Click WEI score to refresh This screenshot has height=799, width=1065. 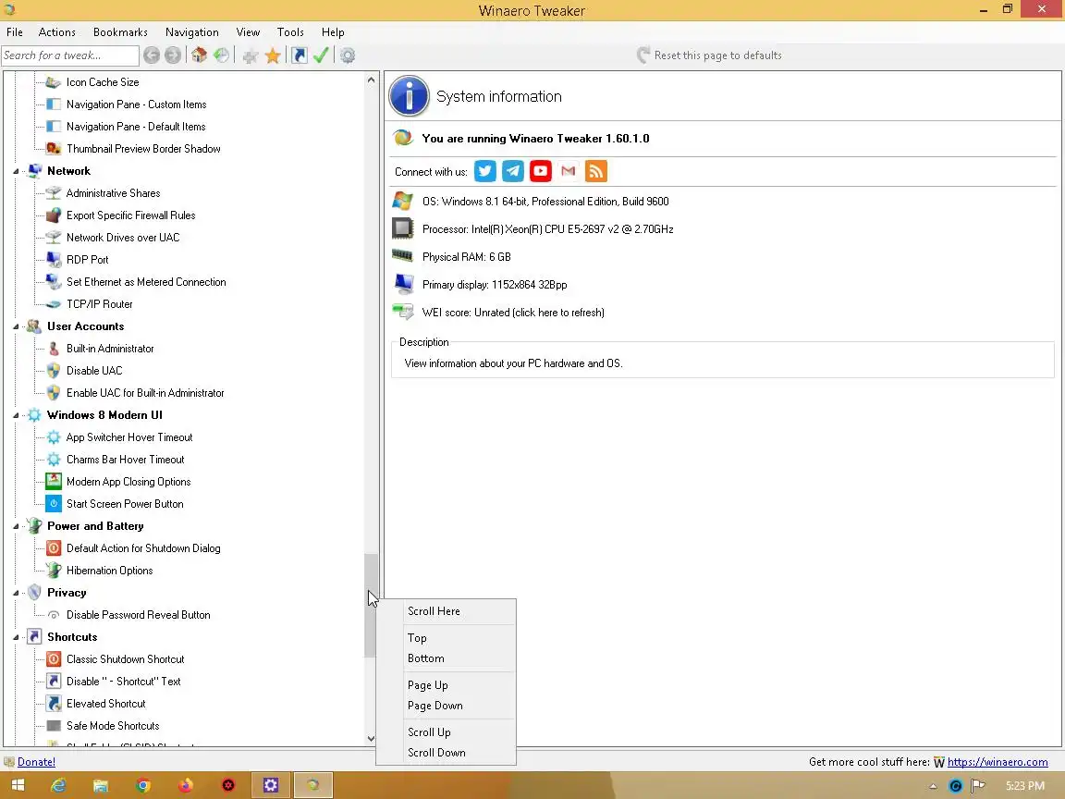pos(513,313)
